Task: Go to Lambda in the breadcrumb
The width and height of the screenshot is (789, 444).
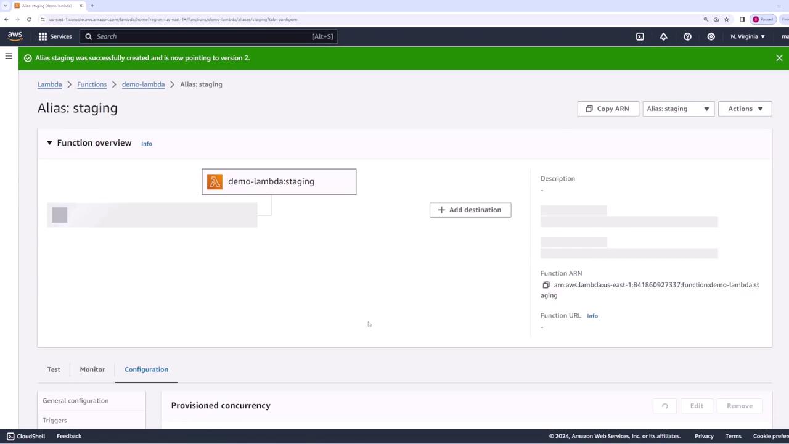Action: pyautogui.click(x=49, y=84)
